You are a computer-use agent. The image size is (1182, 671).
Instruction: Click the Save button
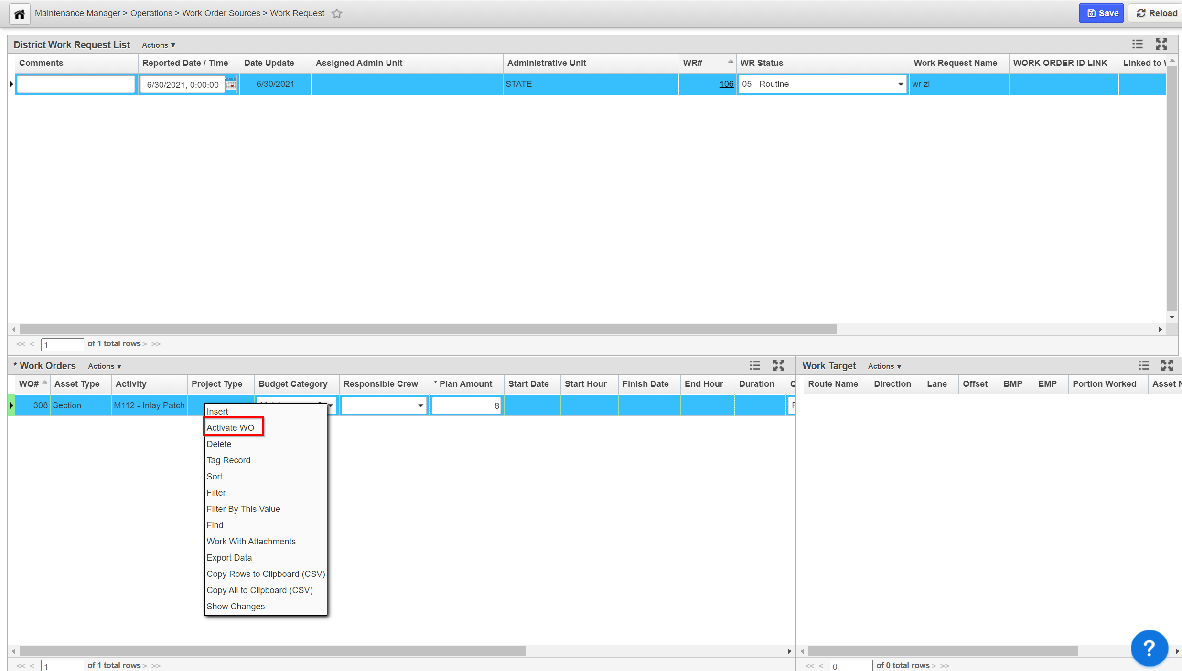(x=1102, y=13)
